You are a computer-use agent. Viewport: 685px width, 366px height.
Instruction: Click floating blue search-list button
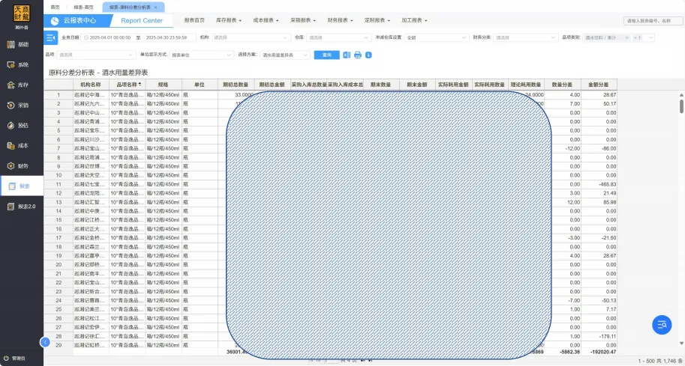tap(661, 323)
